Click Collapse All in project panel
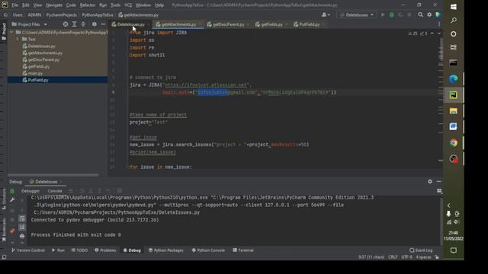 point(83,24)
